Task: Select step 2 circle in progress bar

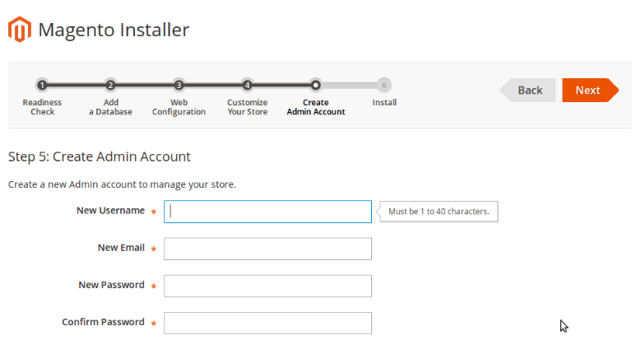Action: click(110, 86)
